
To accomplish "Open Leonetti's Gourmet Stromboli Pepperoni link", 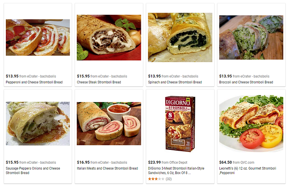I will [248, 170].
